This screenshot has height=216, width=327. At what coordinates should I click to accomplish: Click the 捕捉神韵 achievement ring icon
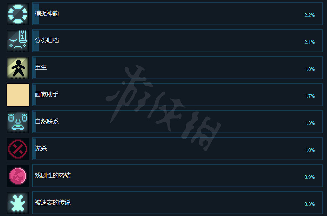pyautogui.click(x=18, y=14)
